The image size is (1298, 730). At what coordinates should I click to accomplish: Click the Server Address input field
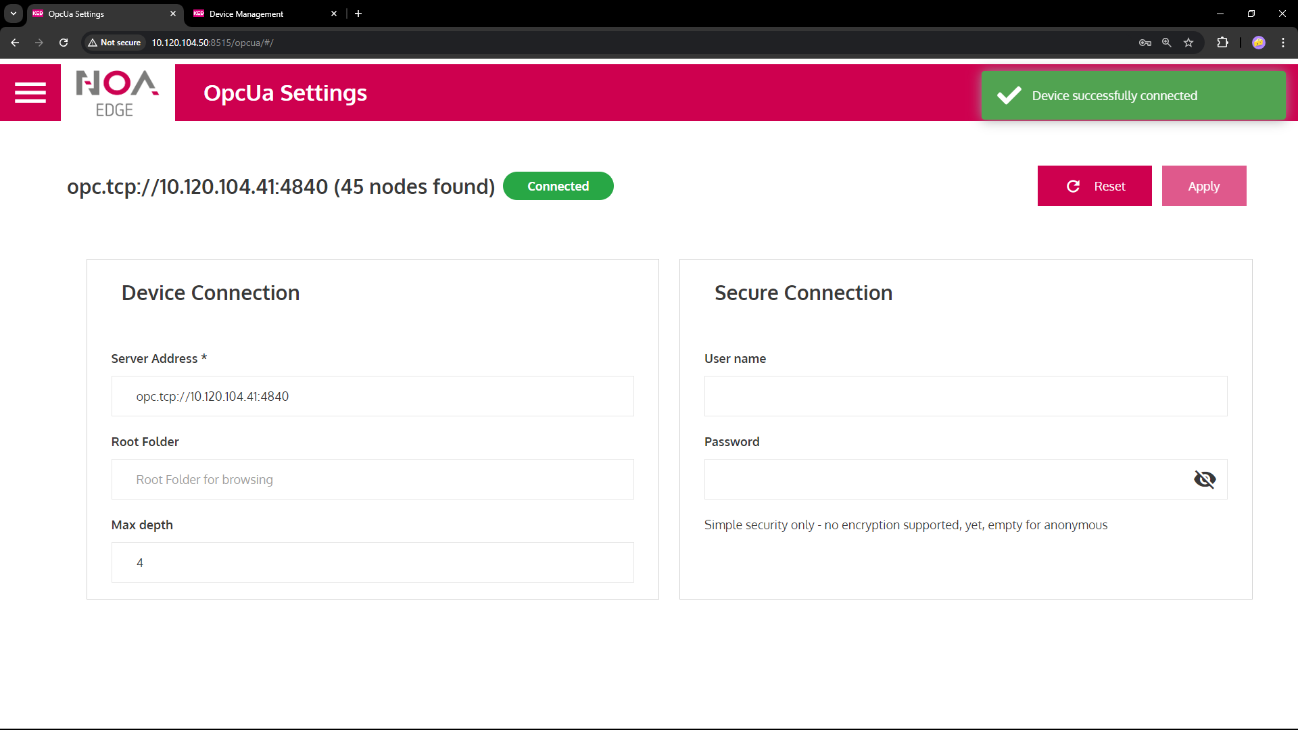click(x=372, y=396)
